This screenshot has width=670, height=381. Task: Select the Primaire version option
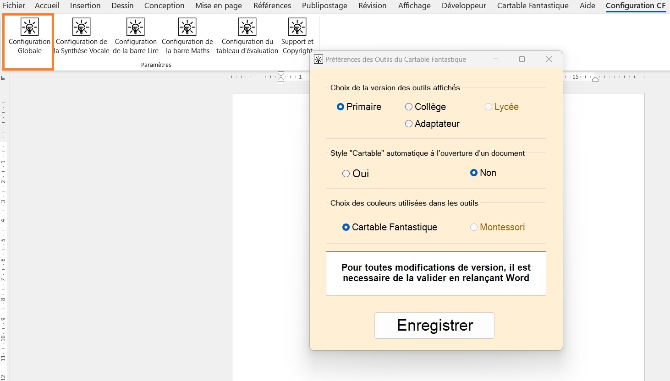click(x=359, y=107)
